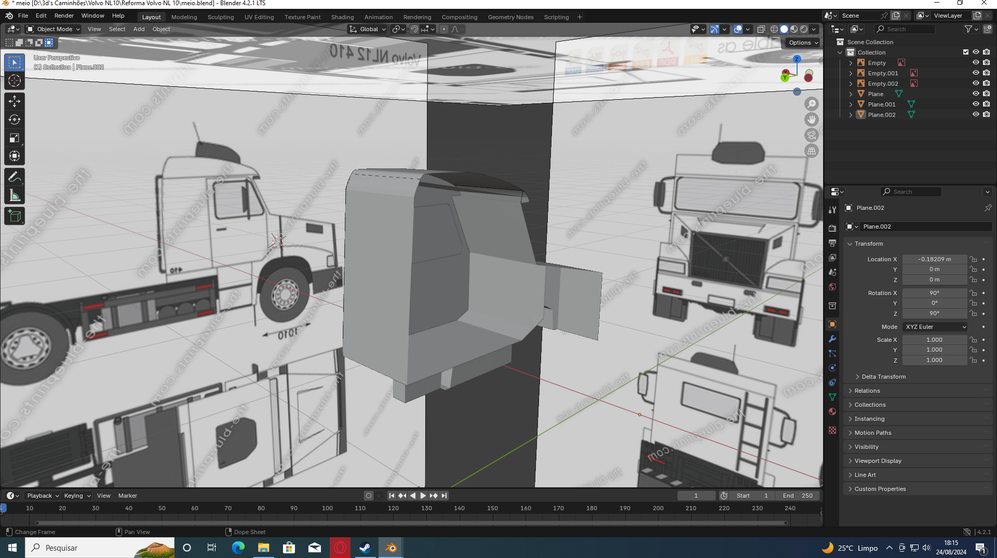Choose the Select Box tool
Image resolution: width=997 pixels, height=558 pixels.
pyautogui.click(x=15, y=62)
